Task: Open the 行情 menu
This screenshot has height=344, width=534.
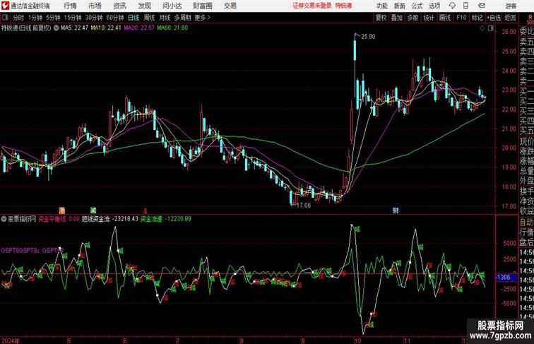Action: click(70, 6)
